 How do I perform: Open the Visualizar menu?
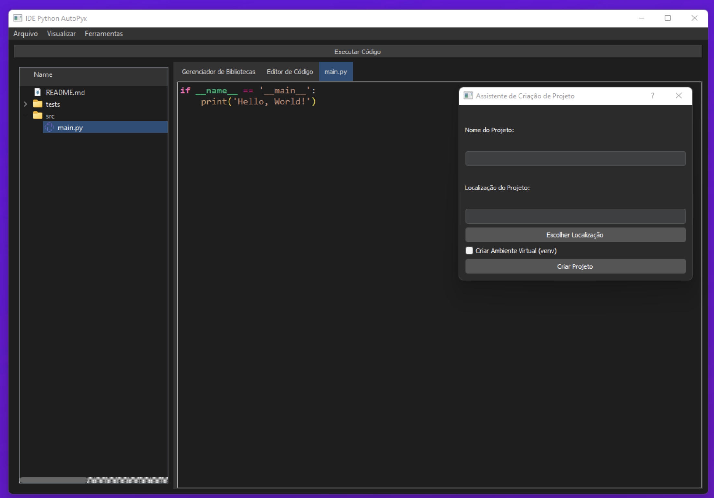point(61,34)
